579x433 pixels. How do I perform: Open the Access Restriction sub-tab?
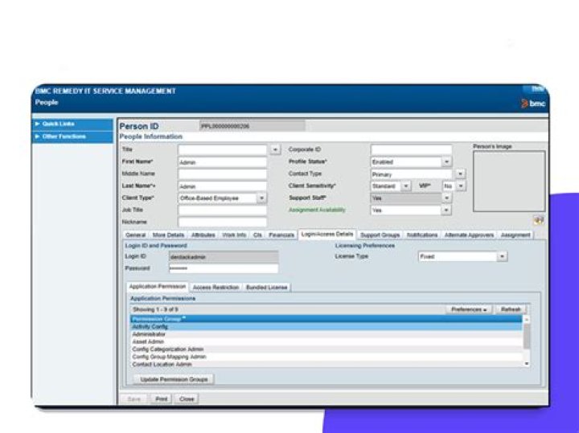[216, 288]
